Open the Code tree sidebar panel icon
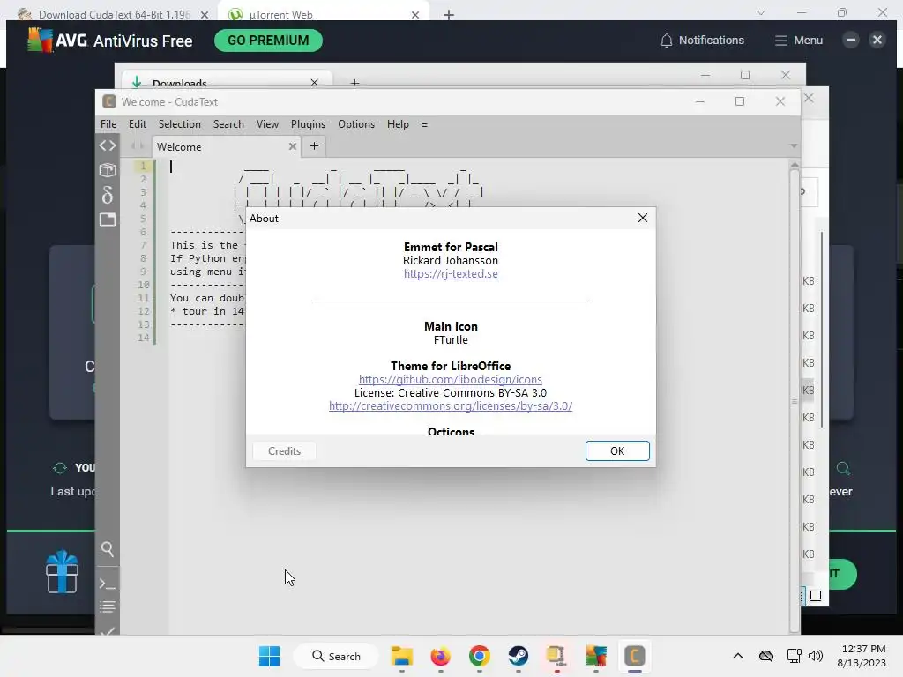 107,145
